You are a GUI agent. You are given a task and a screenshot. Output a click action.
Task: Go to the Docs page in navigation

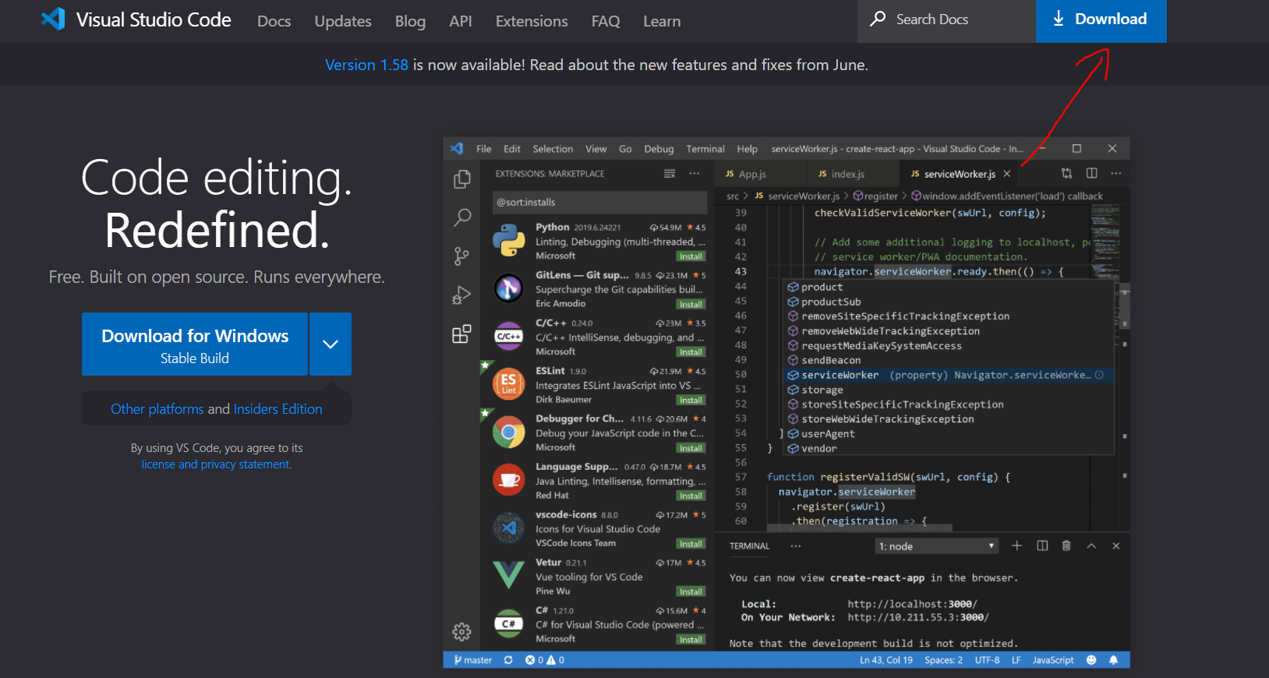[274, 21]
